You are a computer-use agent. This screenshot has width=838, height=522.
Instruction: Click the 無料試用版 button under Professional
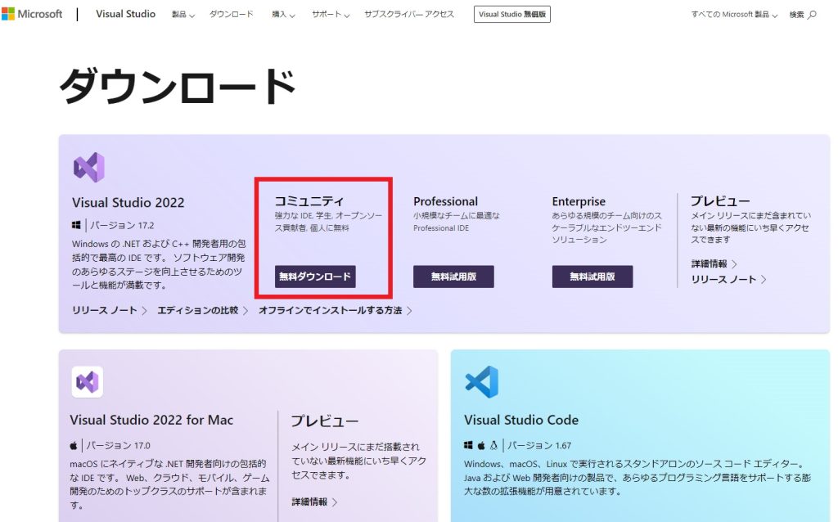tap(454, 277)
